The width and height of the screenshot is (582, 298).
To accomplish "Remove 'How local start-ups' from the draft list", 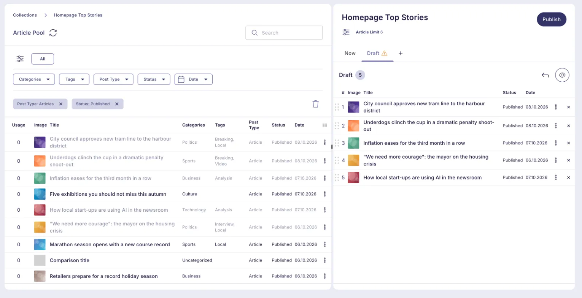I will tap(569, 178).
